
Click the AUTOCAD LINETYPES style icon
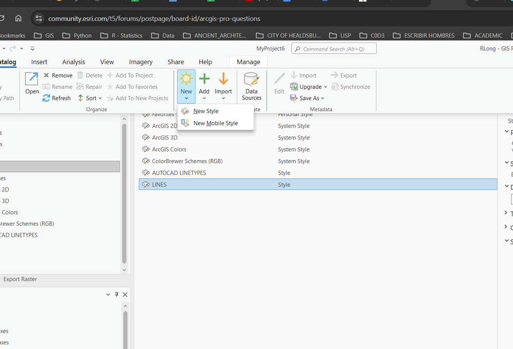click(x=146, y=172)
